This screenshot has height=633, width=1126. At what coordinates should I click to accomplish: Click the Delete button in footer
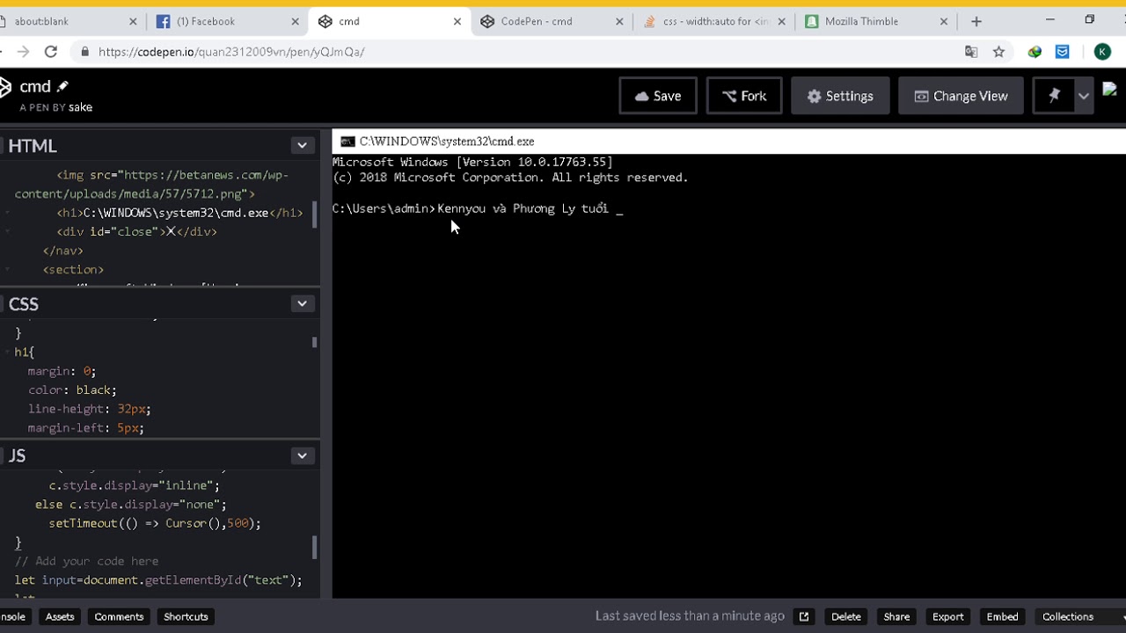click(846, 616)
